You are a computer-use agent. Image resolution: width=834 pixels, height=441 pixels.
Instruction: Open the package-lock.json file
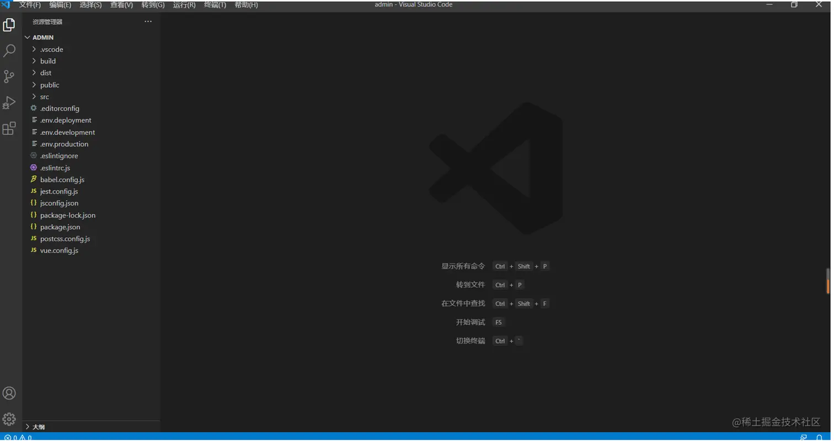click(x=91, y=215)
